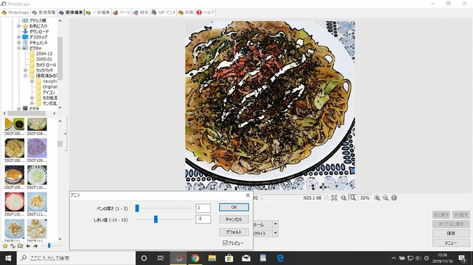Expand the お気に入り tree node

point(19,26)
